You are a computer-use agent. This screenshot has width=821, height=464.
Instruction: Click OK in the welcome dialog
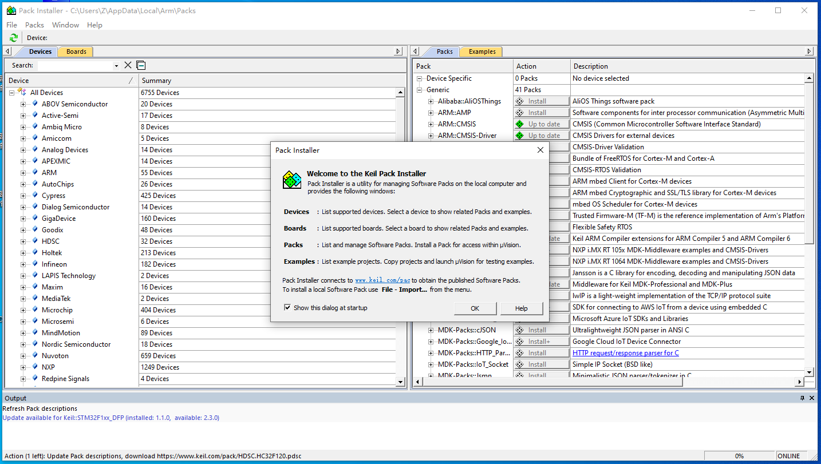[475, 308]
